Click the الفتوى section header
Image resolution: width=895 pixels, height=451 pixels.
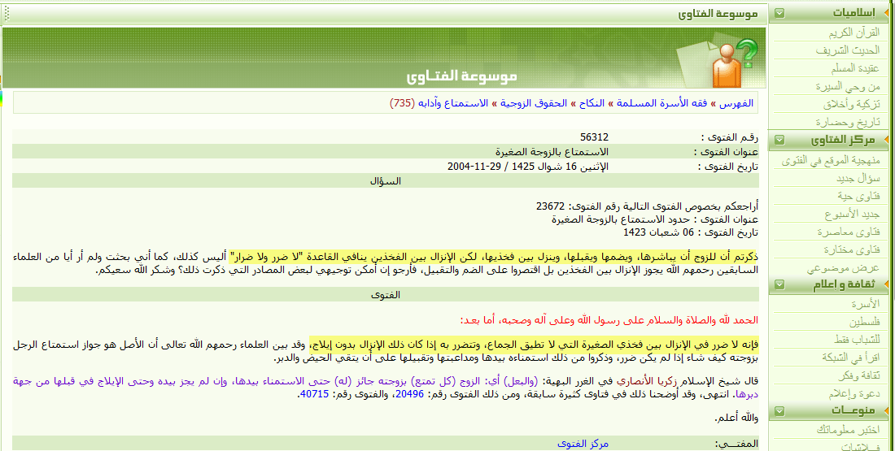pos(386,295)
